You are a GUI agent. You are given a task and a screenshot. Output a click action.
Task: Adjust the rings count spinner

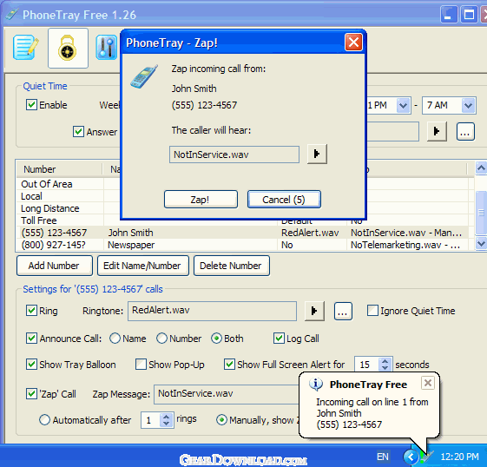click(x=167, y=420)
